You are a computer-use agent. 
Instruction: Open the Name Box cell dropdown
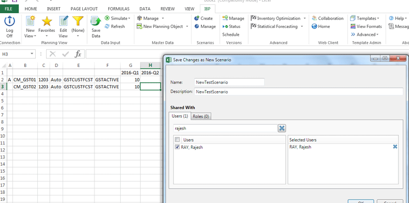[32, 54]
